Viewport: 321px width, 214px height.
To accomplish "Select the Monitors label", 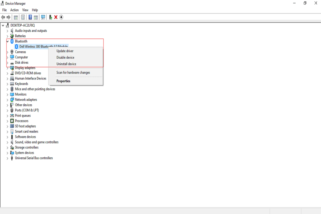I will tap(21, 94).
